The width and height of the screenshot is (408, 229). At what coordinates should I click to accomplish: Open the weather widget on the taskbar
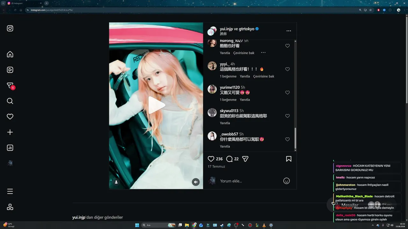9,225
